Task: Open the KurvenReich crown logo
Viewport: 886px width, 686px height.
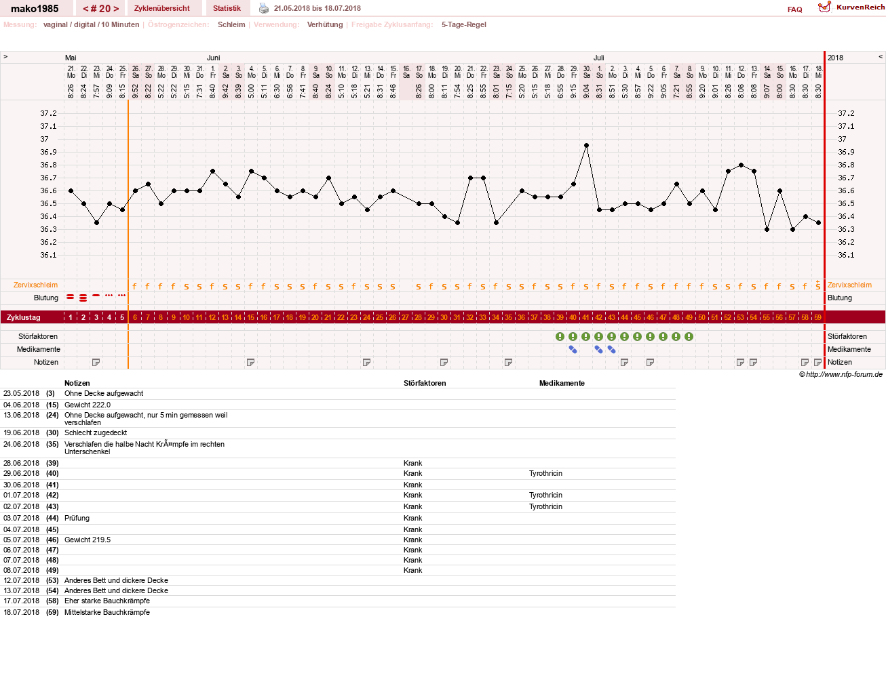Action: [x=824, y=7]
